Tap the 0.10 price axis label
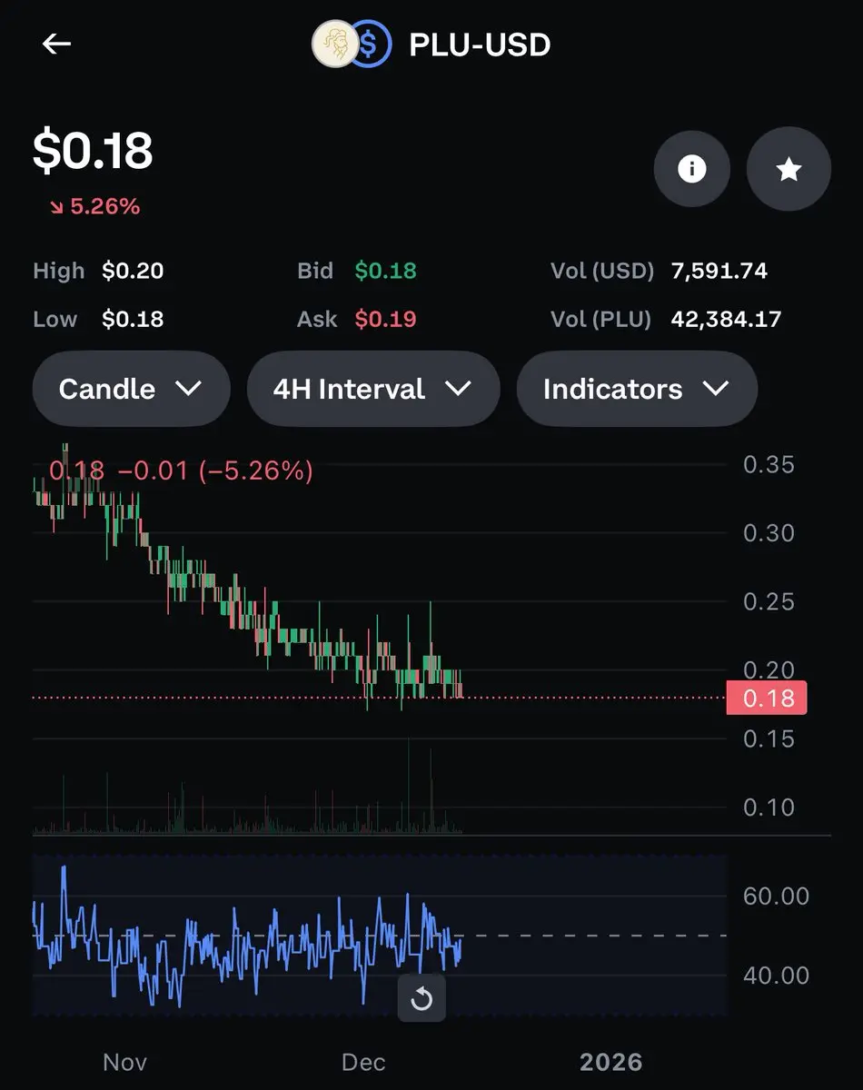Viewport: 863px width, 1090px height. (769, 807)
